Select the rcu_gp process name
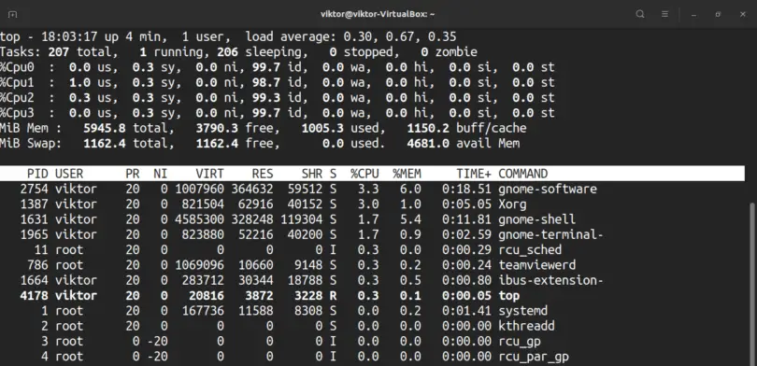This screenshot has width=757, height=366. [x=520, y=342]
